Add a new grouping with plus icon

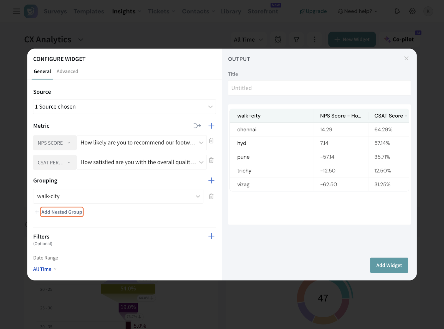tap(211, 181)
